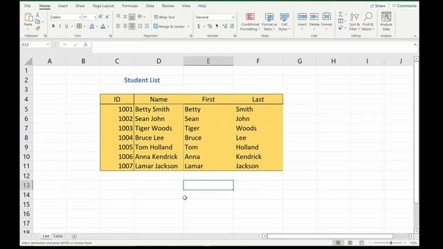
Task: Click the Orientation angled text icon
Action: click(140, 17)
